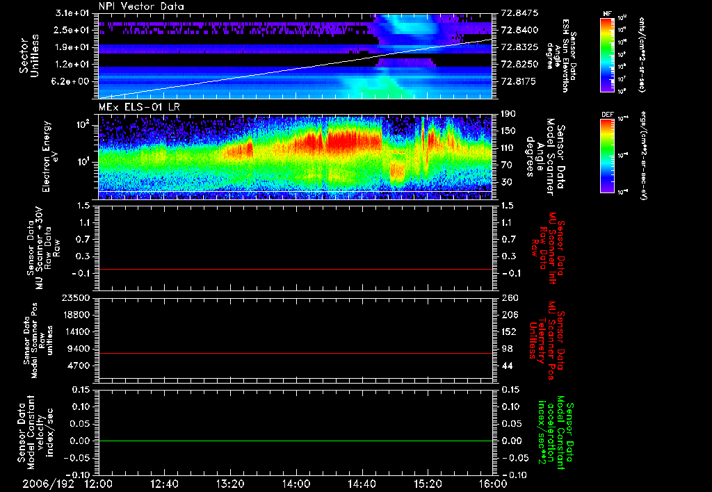Image resolution: width=712 pixels, height=492 pixels.
Task: Click the 152 telemetry tick label
Action: point(509,331)
